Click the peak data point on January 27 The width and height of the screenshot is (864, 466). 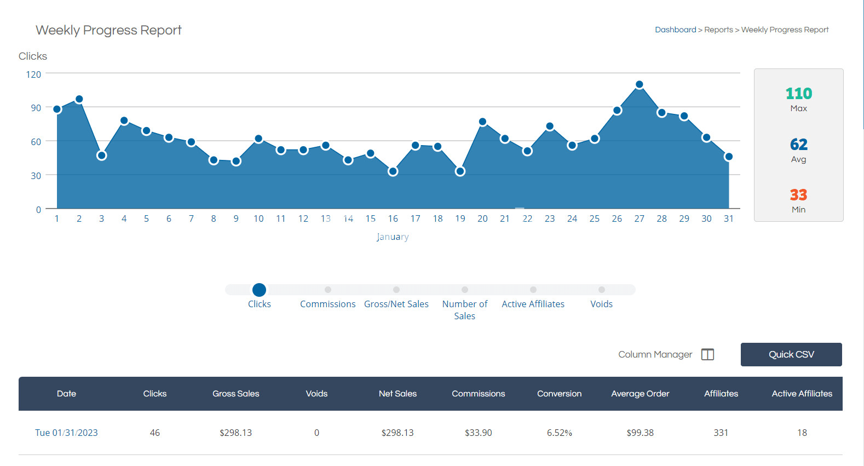(639, 85)
